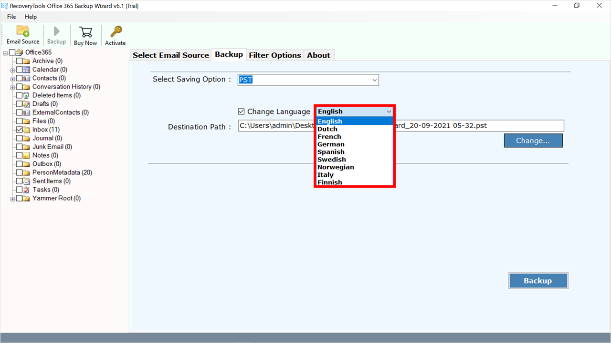Pick Spanish in the language list
611x343 pixels.
click(x=354, y=152)
